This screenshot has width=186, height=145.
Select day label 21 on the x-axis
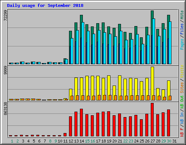[120, 141]
